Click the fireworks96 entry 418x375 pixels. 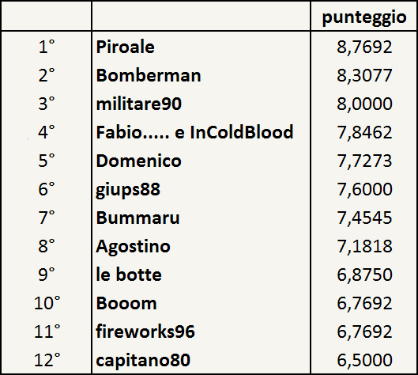click(145, 331)
